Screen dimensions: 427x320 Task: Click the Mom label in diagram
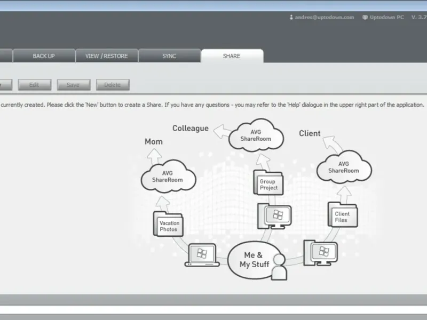[x=154, y=141]
